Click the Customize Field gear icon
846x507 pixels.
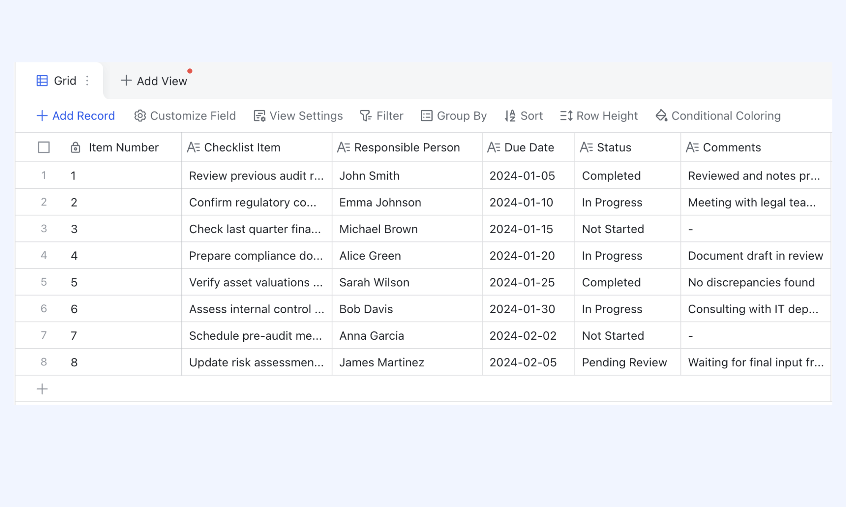tap(140, 116)
